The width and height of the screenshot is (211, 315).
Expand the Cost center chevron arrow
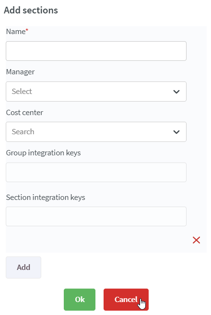tap(176, 132)
